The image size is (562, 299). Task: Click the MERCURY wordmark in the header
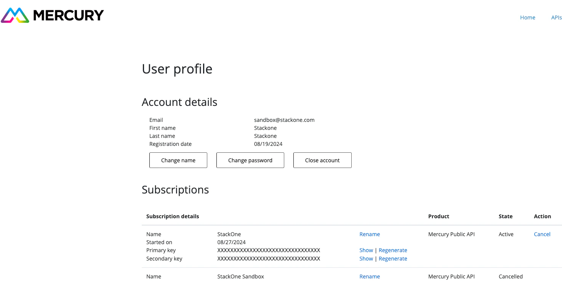(x=69, y=15)
